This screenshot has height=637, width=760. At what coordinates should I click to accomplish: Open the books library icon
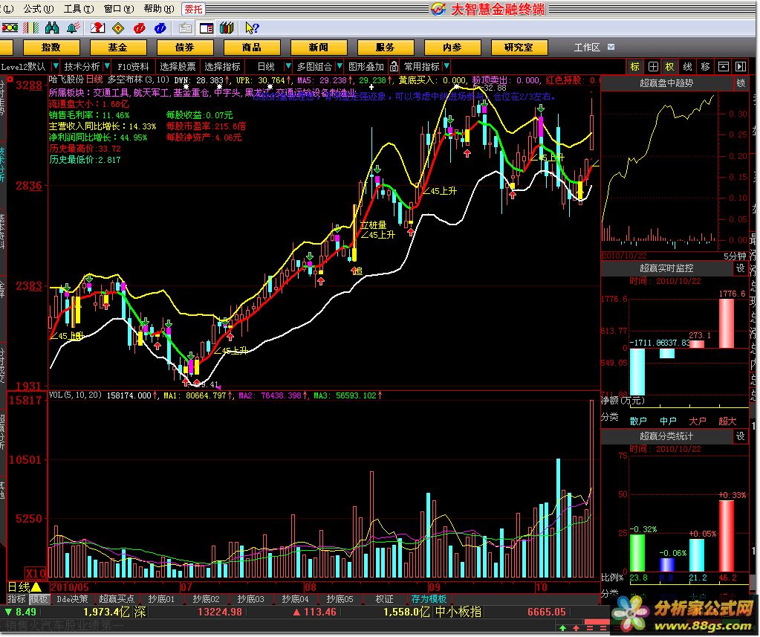227,28
